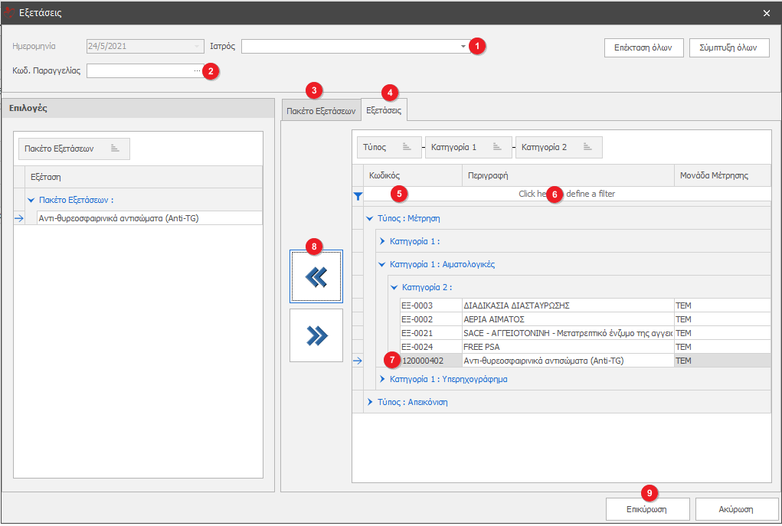Click the Επέκταση όλων button
The height and width of the screenshot is (526, 782).
[x=643, y=47]
